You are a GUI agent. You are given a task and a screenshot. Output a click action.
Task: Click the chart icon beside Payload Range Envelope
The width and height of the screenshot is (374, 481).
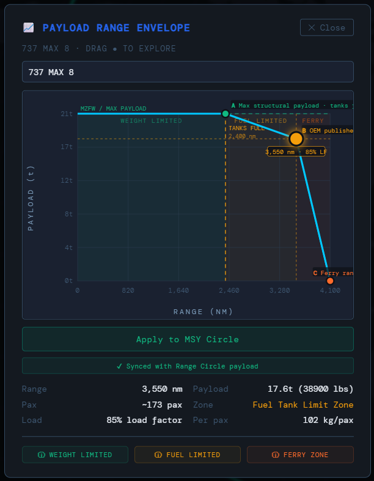click(x=29, y=28)
